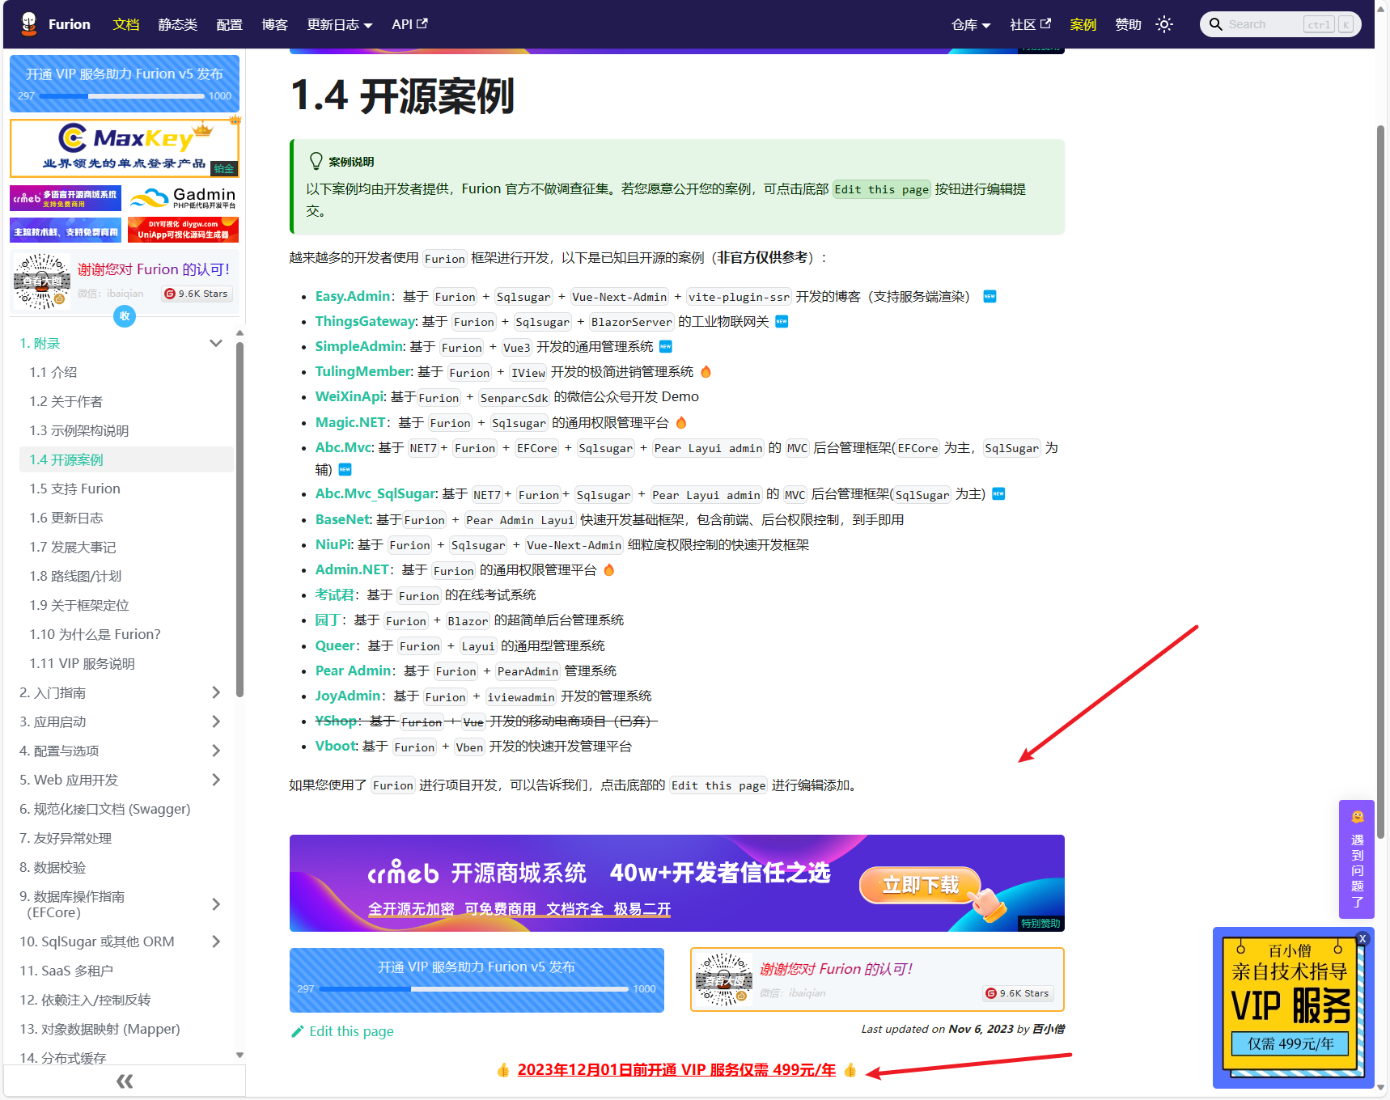Viewport: 1390px width, 1100px height.
Task: Open the 文档 navbar item
Action: click(x=126, y=24)
